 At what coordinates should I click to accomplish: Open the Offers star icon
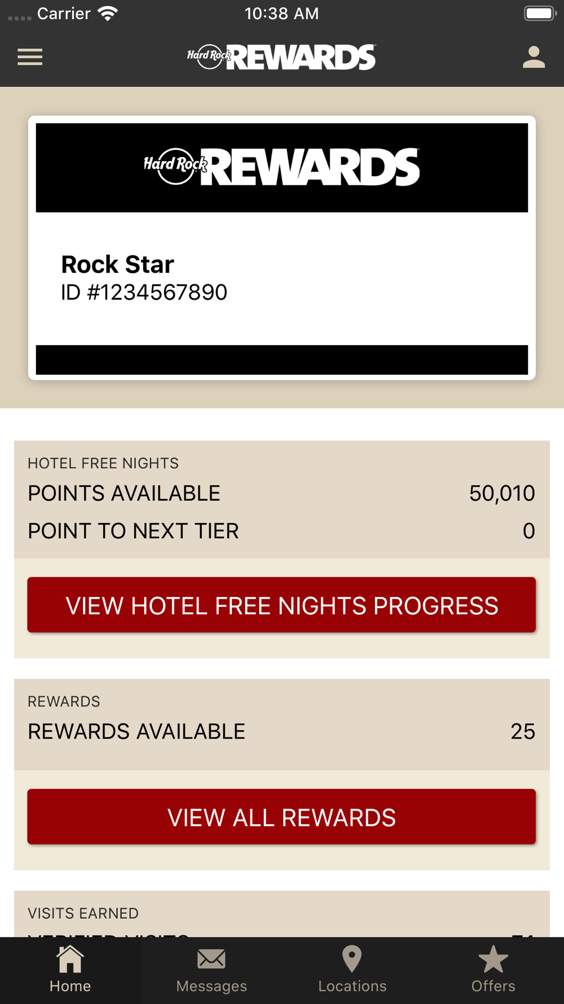493,959
